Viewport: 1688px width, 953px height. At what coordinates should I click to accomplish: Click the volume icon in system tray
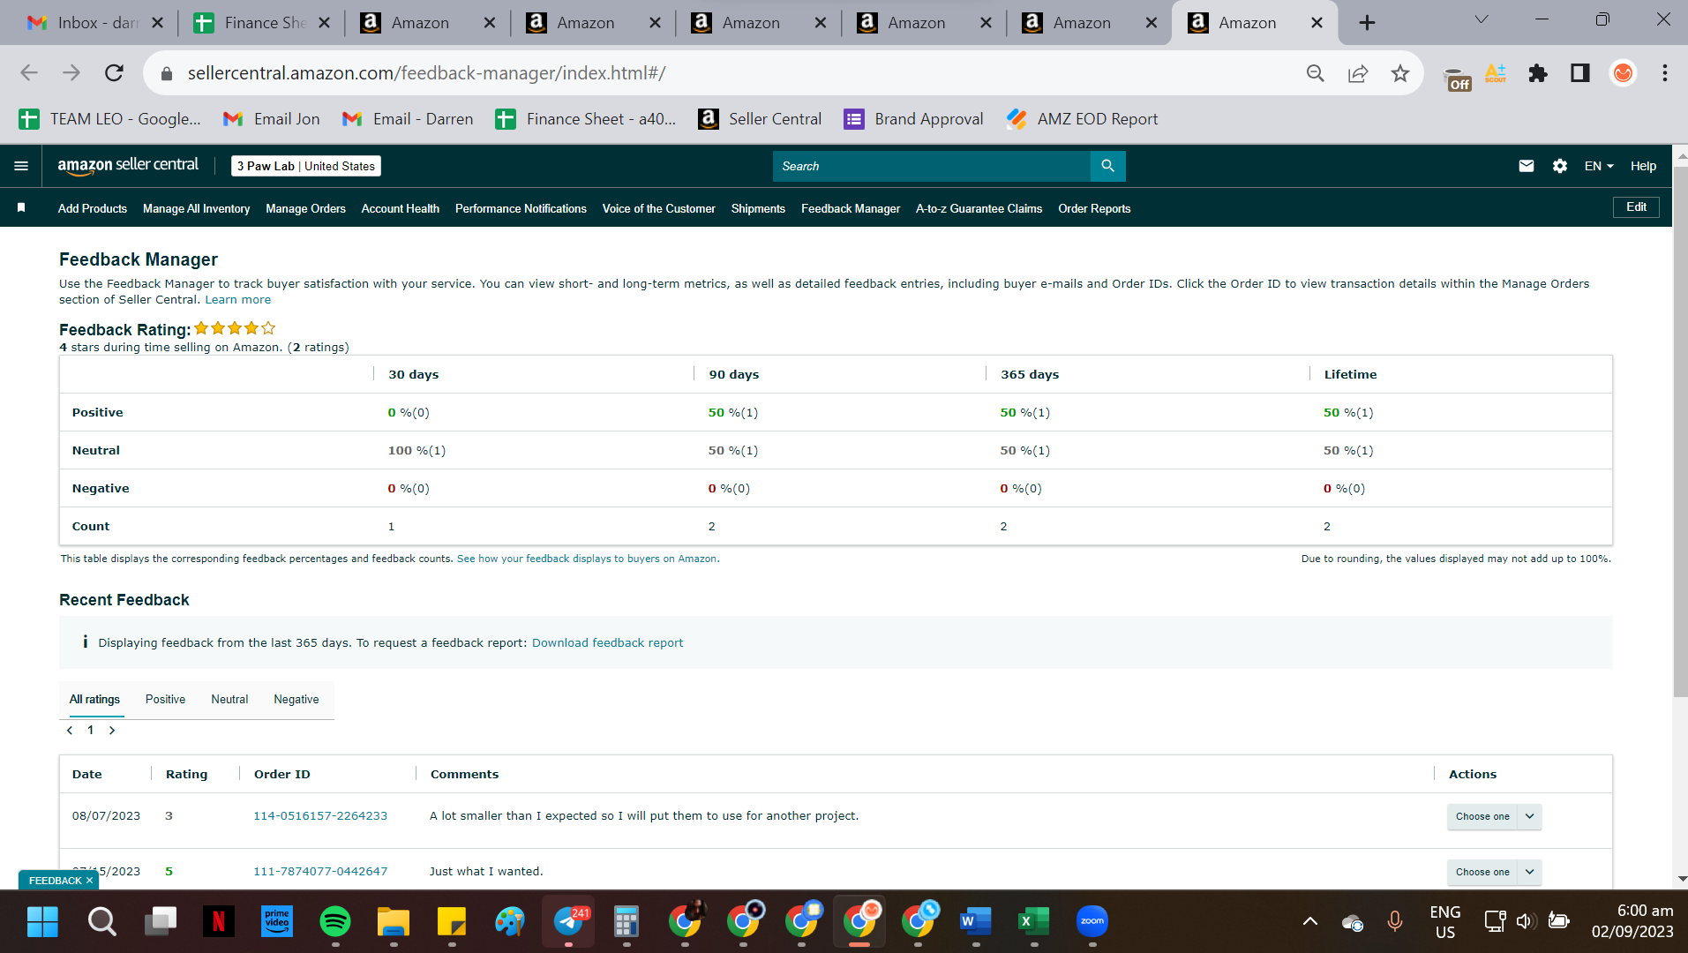(x=1526, y=921)
